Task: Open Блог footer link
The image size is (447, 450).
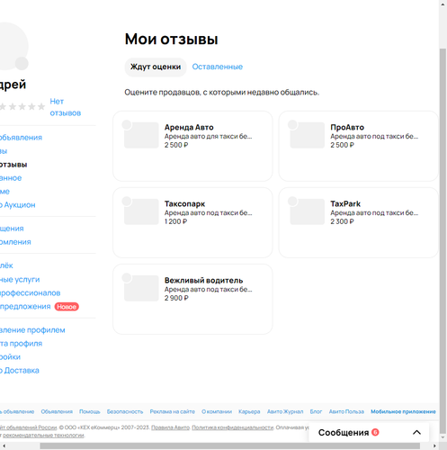Action: (x=316, y=411)
